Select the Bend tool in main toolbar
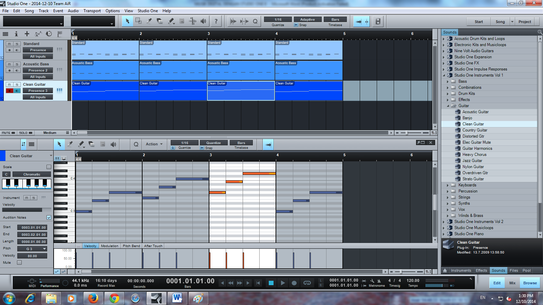The image size is (543, 305). [193, 21]
